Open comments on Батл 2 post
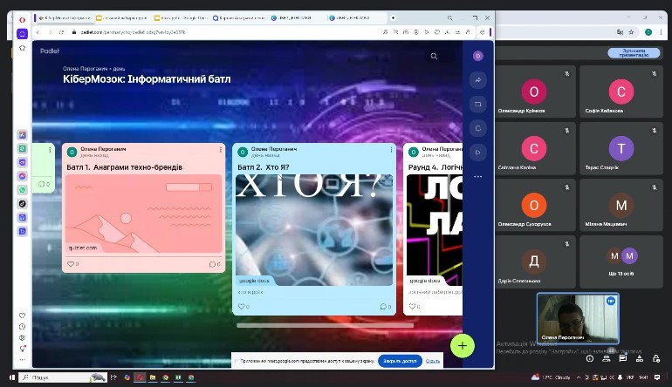Screen dimensions: 672x387 tap(383, 306)
